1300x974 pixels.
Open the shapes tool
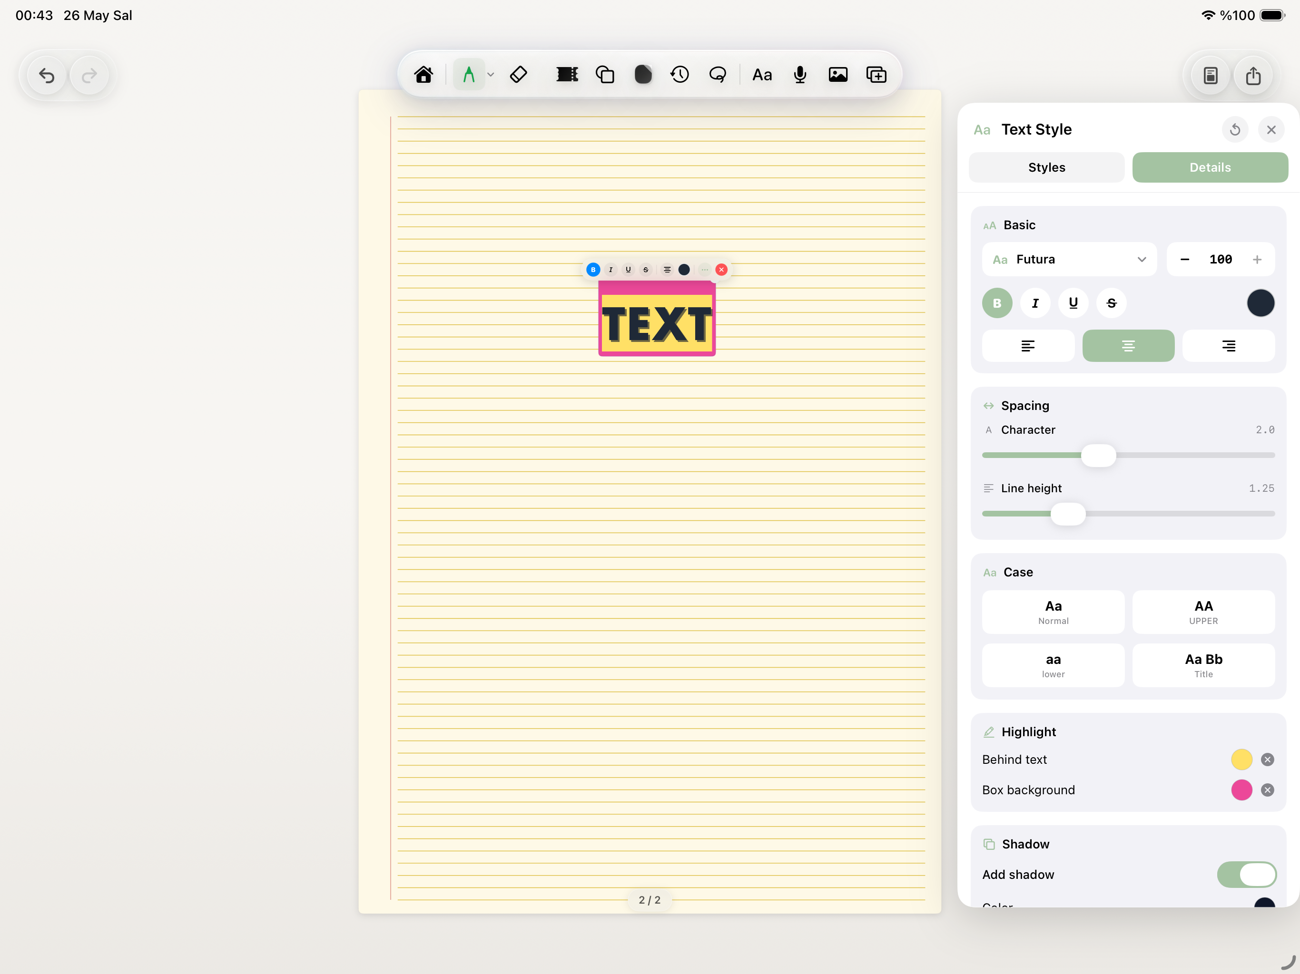tap(605, 75)
